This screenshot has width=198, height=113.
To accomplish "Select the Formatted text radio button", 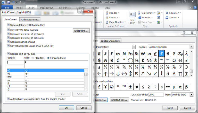I will pos(48,58).
